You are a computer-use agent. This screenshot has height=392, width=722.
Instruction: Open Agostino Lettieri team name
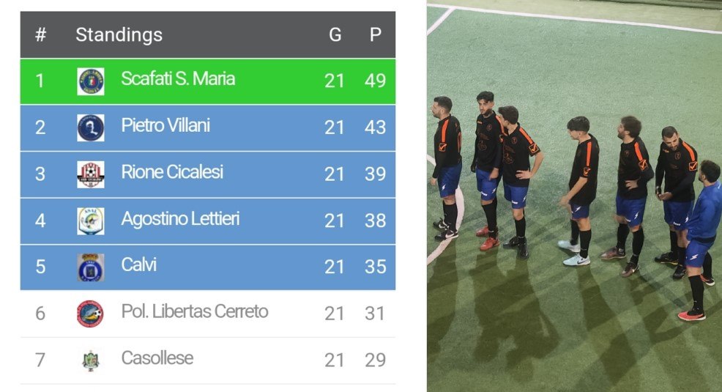point(180,219)
